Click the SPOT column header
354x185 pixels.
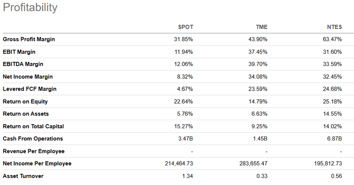(185, 27)
